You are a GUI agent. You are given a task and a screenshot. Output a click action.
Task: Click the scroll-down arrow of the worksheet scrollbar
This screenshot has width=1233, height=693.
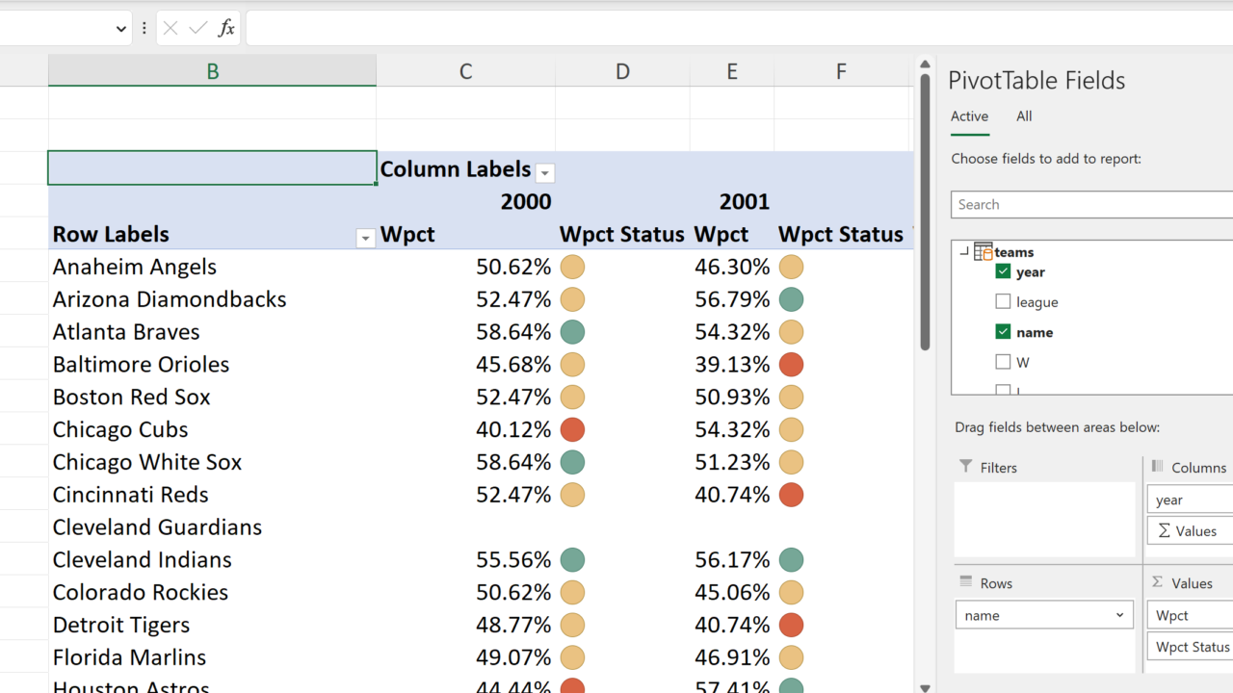point(925,687)
